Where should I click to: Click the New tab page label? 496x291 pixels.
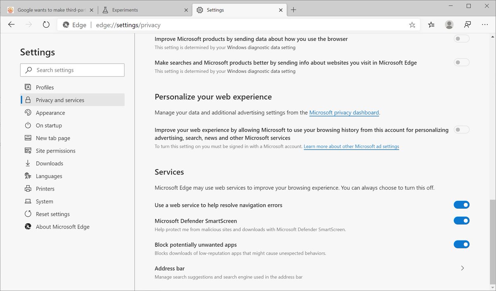53,138
